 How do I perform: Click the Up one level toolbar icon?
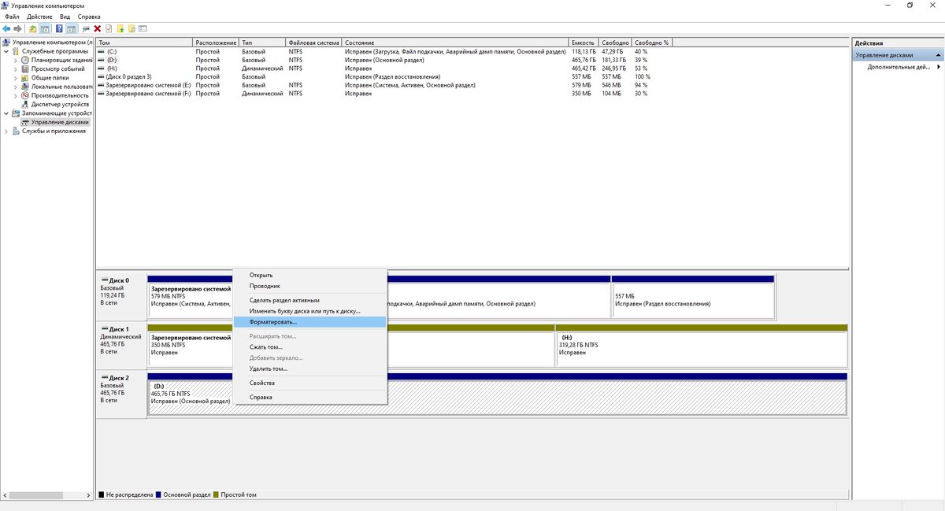point(33,28)
